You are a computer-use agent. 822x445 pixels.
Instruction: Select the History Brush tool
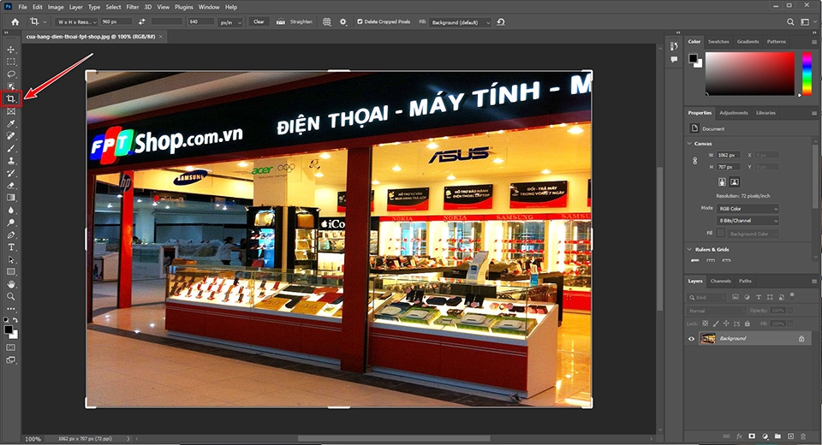click(11, 173)
